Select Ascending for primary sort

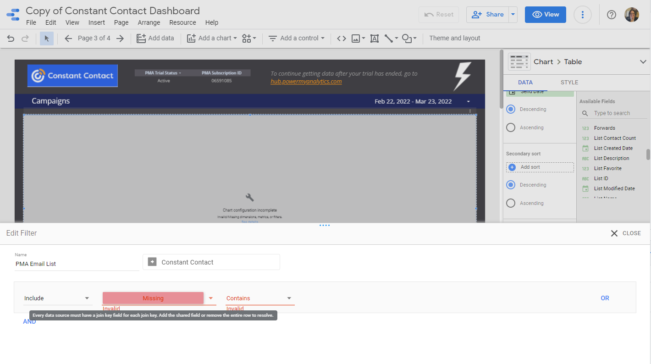click(x=511, y=128)
